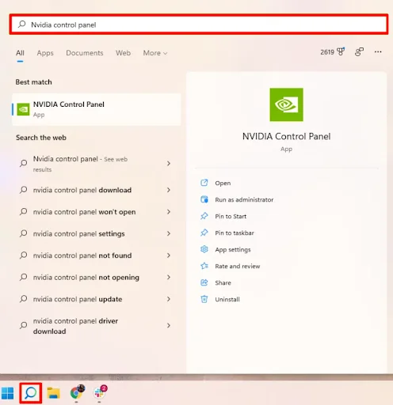Switch to the Web tab
Screen dimensions: 393x405
pos(123,53)
